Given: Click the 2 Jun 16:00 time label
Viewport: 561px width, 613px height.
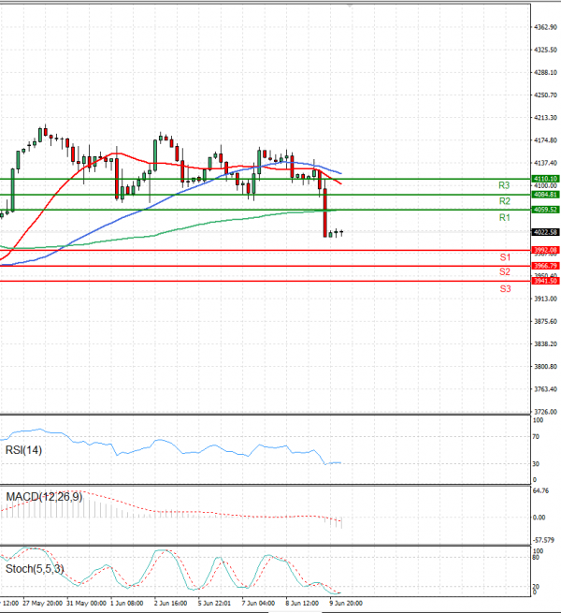Looking at the screenshot, I should [x=170, y=604].
